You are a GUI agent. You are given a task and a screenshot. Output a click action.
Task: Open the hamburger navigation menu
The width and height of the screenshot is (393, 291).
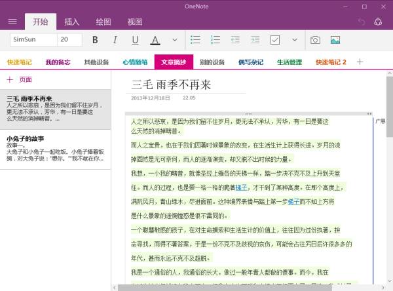[x=12, y=22]
